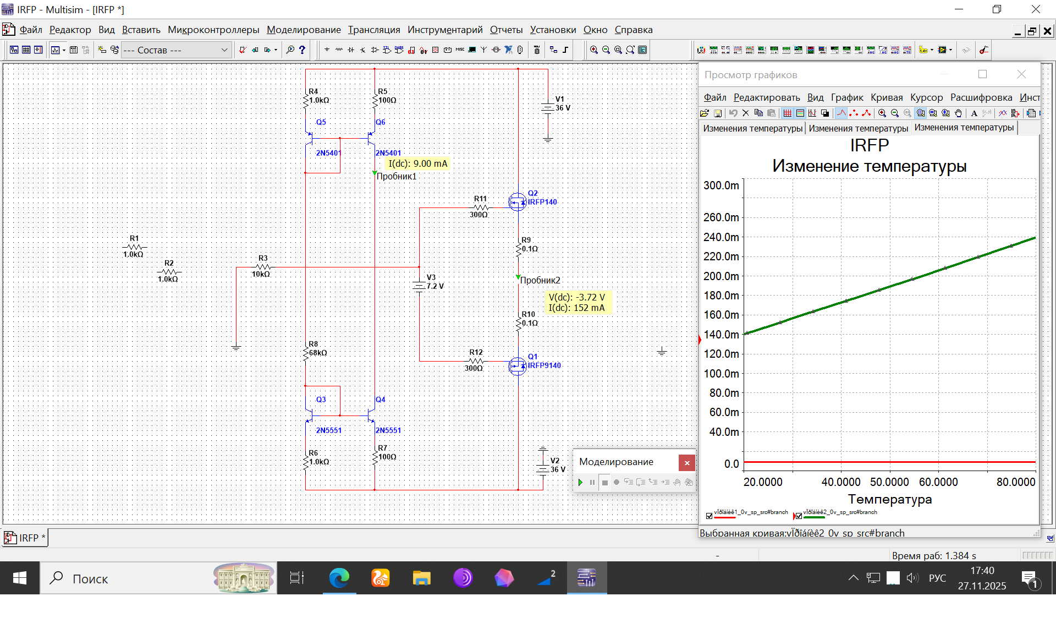The height and width of the screenshot is (634, 1056).
Task: Click the add text annotation icon
Action: click(x=974, y=113)
